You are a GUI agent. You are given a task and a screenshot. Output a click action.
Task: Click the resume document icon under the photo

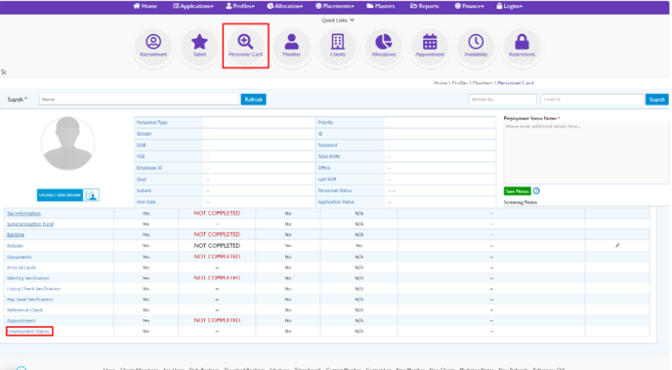click(91, 195)
